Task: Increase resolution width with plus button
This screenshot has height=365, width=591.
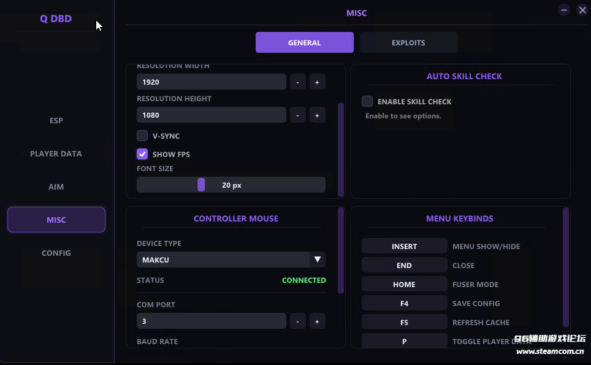Action: pyautogui.click(x=317, y=82)
